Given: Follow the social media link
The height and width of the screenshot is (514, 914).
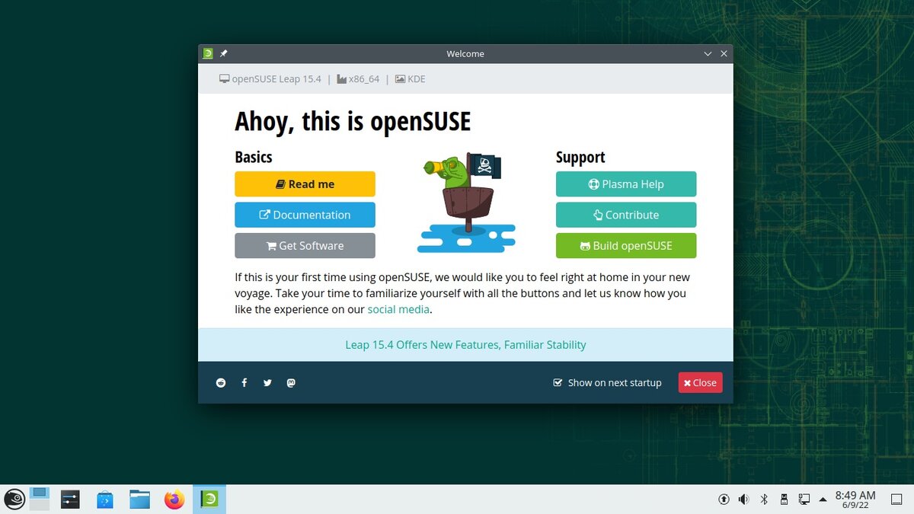Looking at the screenshot, I should pos(398,309).
